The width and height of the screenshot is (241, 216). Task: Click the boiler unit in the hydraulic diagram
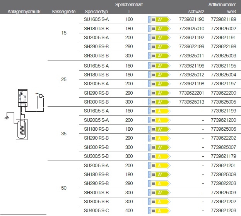coord(22,98)
